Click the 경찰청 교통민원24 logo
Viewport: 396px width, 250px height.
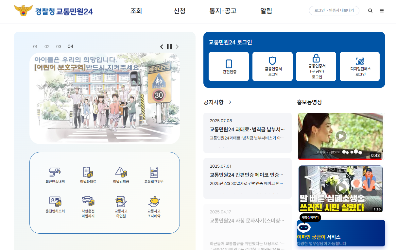point(54,11)
